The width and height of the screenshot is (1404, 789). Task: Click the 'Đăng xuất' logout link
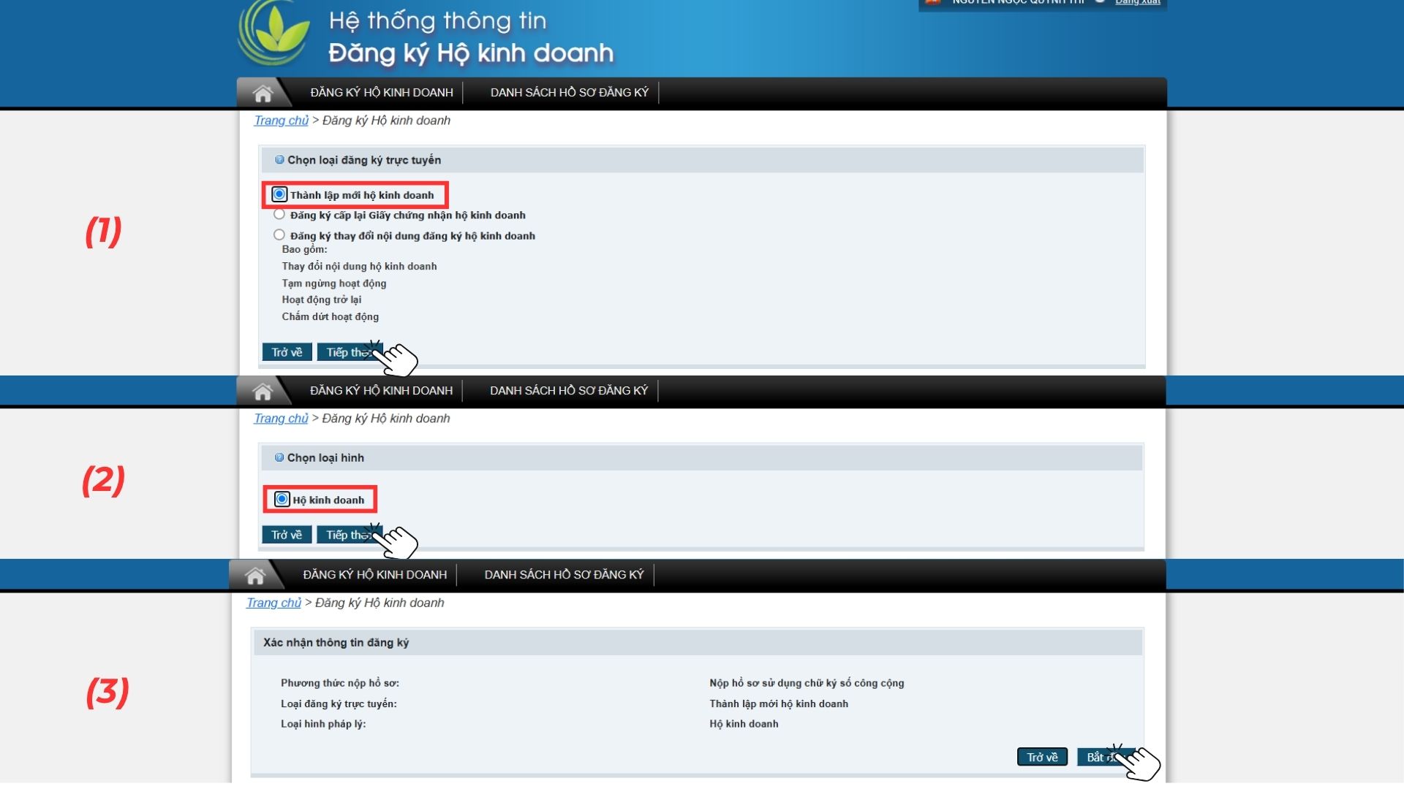point(1137,2)
